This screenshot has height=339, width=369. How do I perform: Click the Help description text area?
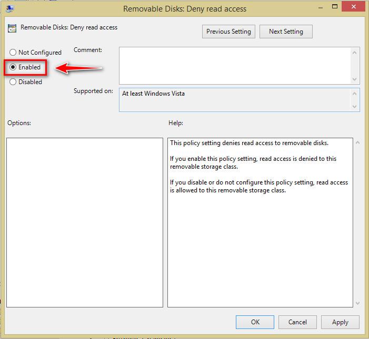260,222
